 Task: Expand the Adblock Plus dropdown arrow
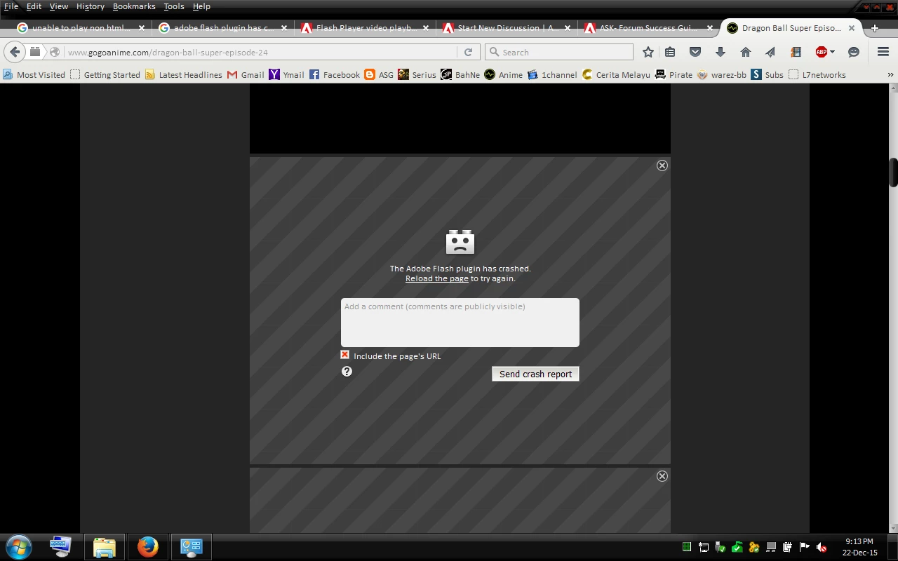[x=832, y=52]
